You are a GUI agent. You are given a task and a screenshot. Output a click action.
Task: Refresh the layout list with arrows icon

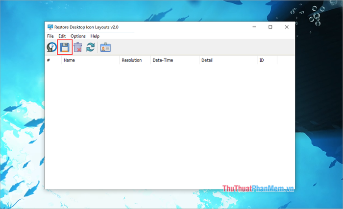tap(90, 47)
